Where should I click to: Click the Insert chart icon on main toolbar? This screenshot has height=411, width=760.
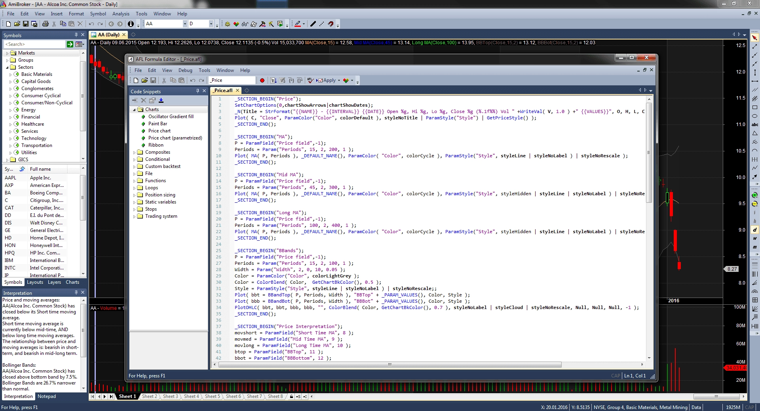280,24
